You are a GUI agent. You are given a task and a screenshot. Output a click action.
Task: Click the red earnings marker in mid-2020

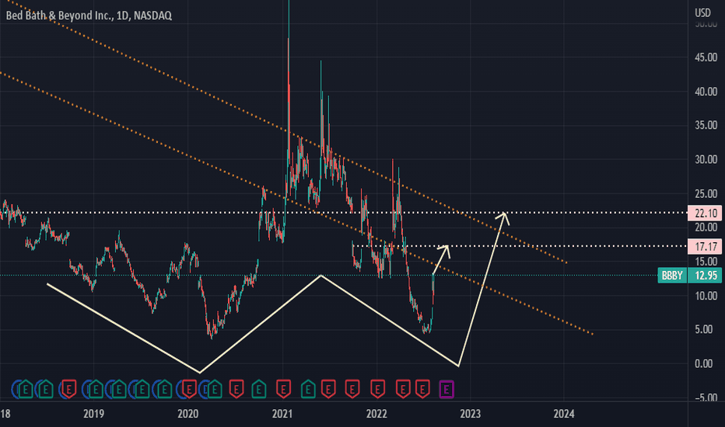pyautogui.click(x=236, y=389)
